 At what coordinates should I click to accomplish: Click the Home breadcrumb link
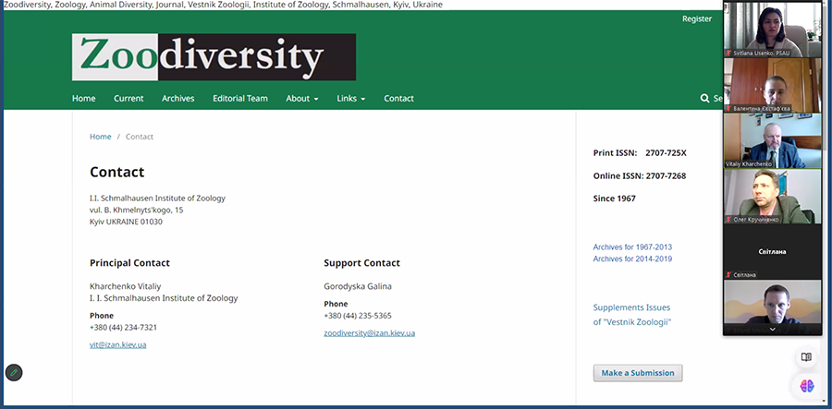click(100, 137)
